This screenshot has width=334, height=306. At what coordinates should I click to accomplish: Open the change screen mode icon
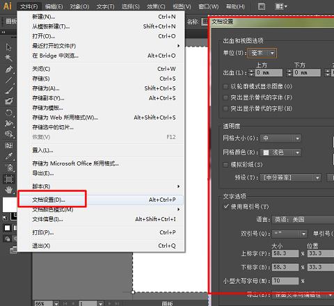click(x=13, y=250)
